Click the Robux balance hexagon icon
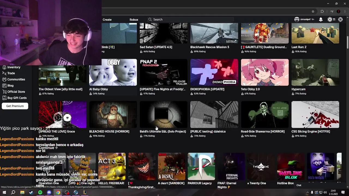 pos(330,19)
